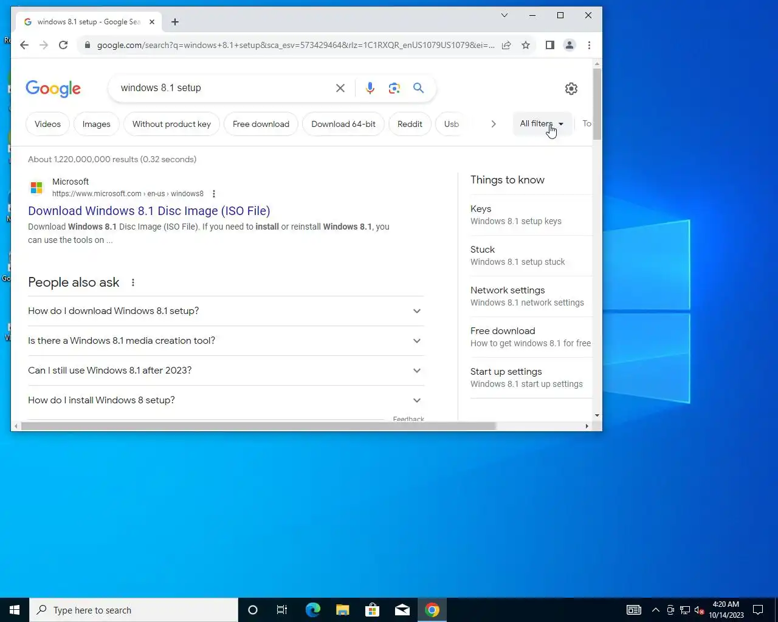Search by image with Lens icon
The image size is (778, 622).
[394, 88]
